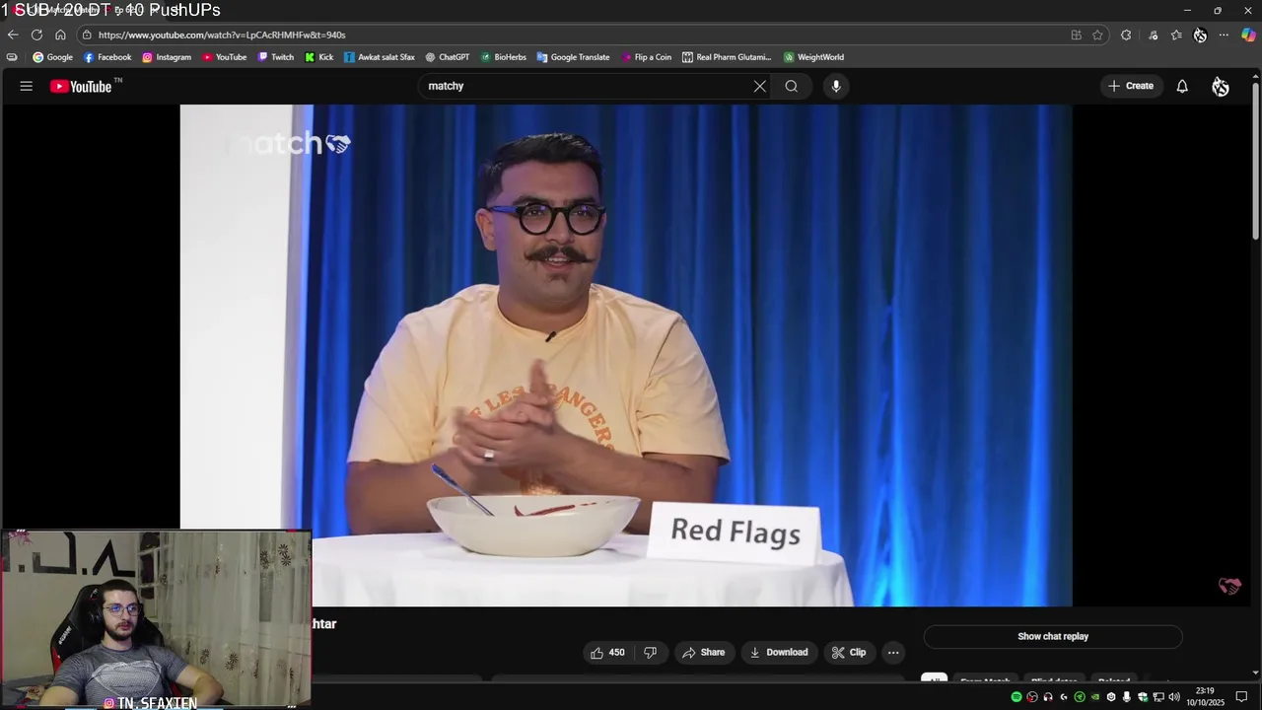1262x710 pixels.
Task: Open browser Settings and more menu
Action: click(1224, 35)
